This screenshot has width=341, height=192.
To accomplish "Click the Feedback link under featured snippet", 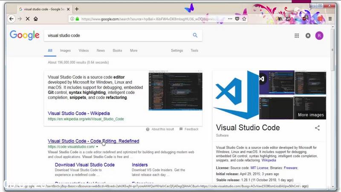I will click(191, 129).
